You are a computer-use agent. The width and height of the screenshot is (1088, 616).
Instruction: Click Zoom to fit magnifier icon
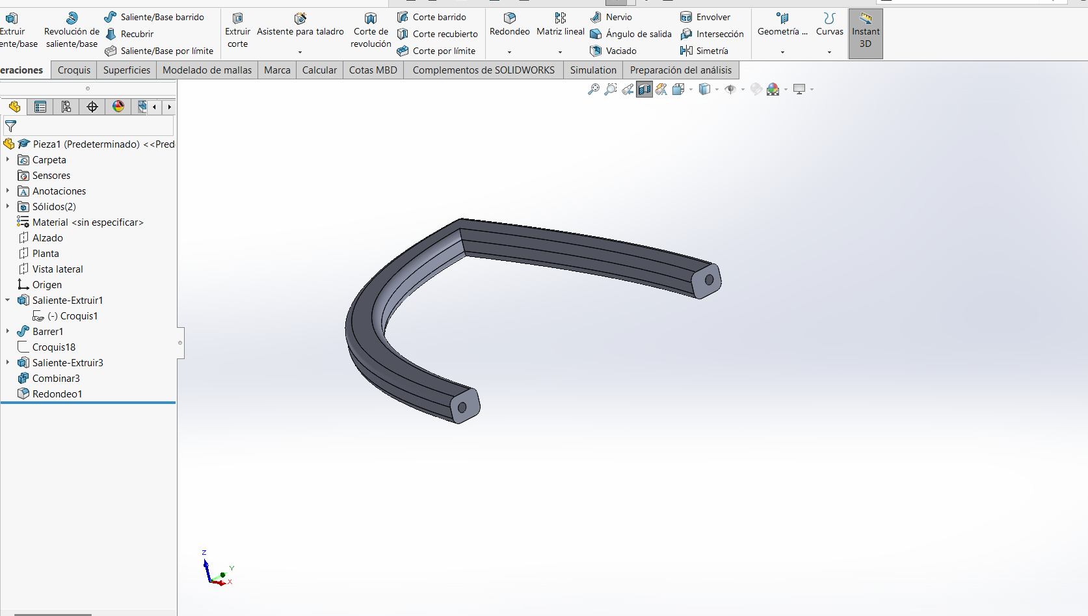[x=594, y=89]
